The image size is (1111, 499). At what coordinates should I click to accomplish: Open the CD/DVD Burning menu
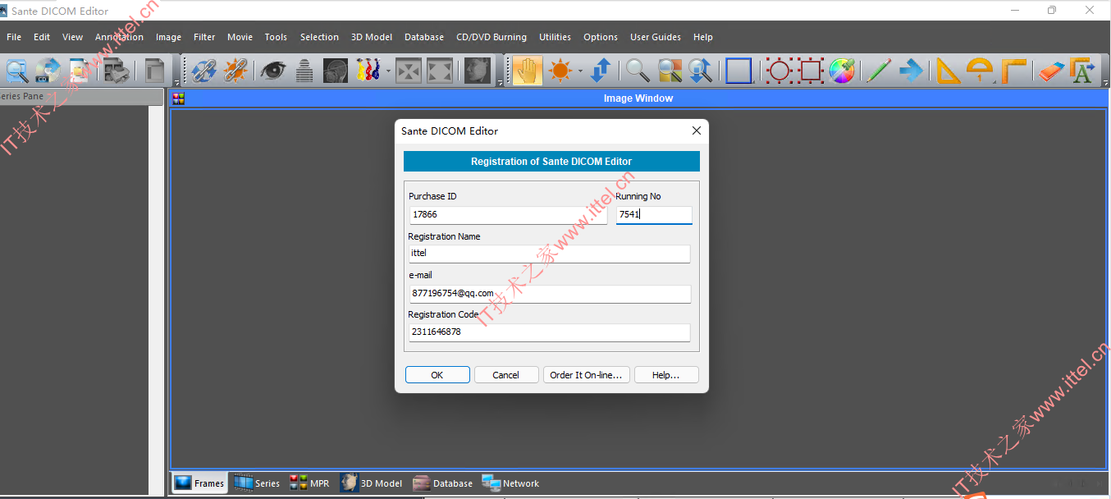[x=491, y=37]
